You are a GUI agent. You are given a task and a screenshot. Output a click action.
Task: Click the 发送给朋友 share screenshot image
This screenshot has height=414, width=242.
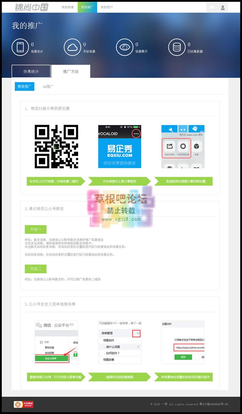tap(183, 146)
